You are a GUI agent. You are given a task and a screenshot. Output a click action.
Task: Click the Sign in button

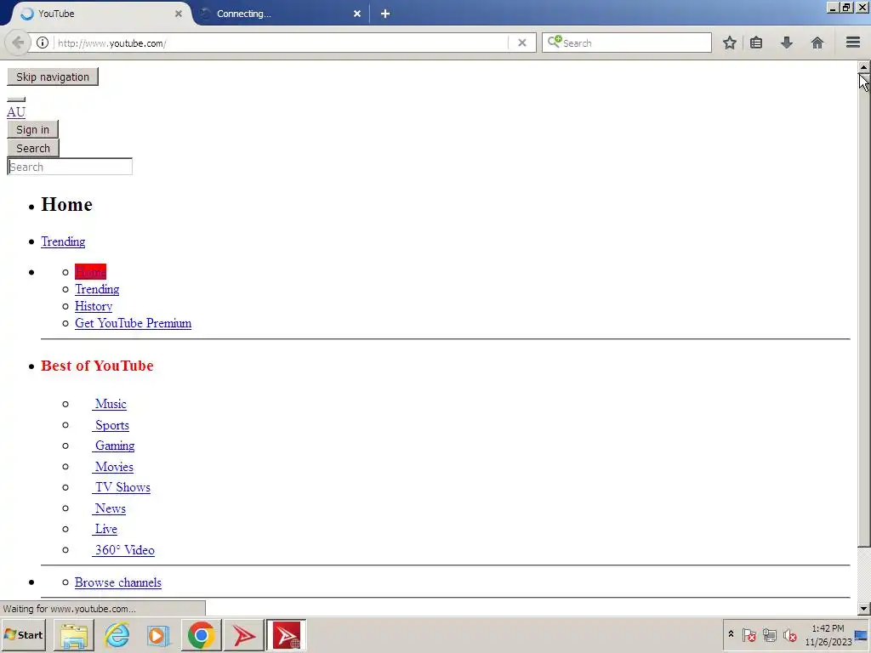tap(33, 129)
